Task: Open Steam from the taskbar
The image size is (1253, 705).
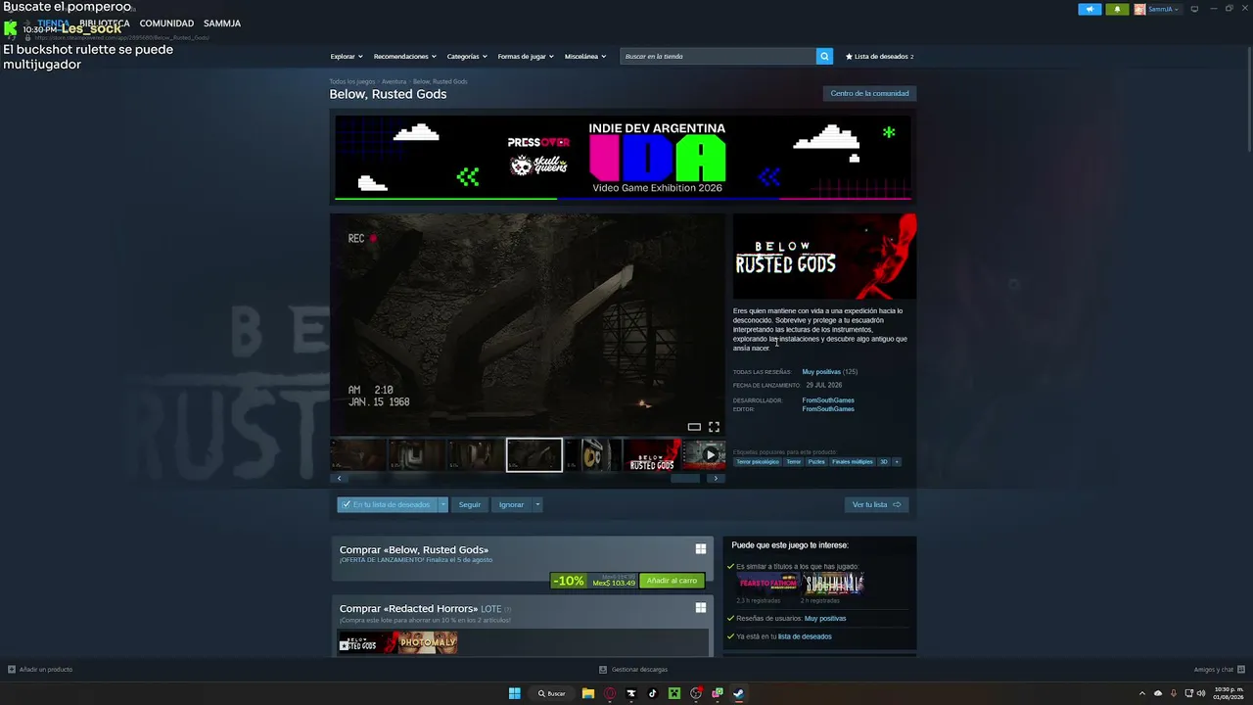Action: coord(739,693)
